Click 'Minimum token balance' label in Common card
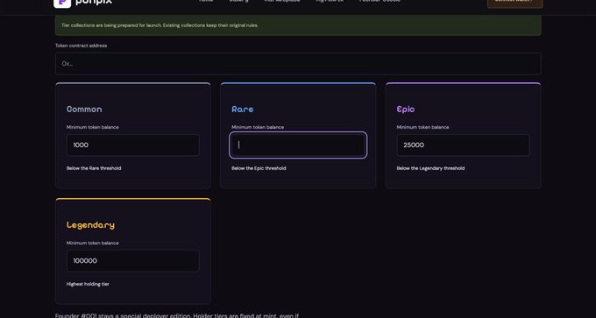Viewport: 596px width, 318px height. tap(93, 127)
